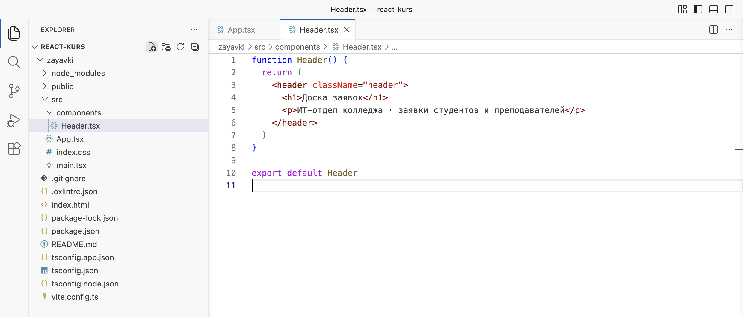Image resolution: width=743 pixels, height=317 pixels.
Task: Open the Search view in activity bar
Action: point(14,62)
